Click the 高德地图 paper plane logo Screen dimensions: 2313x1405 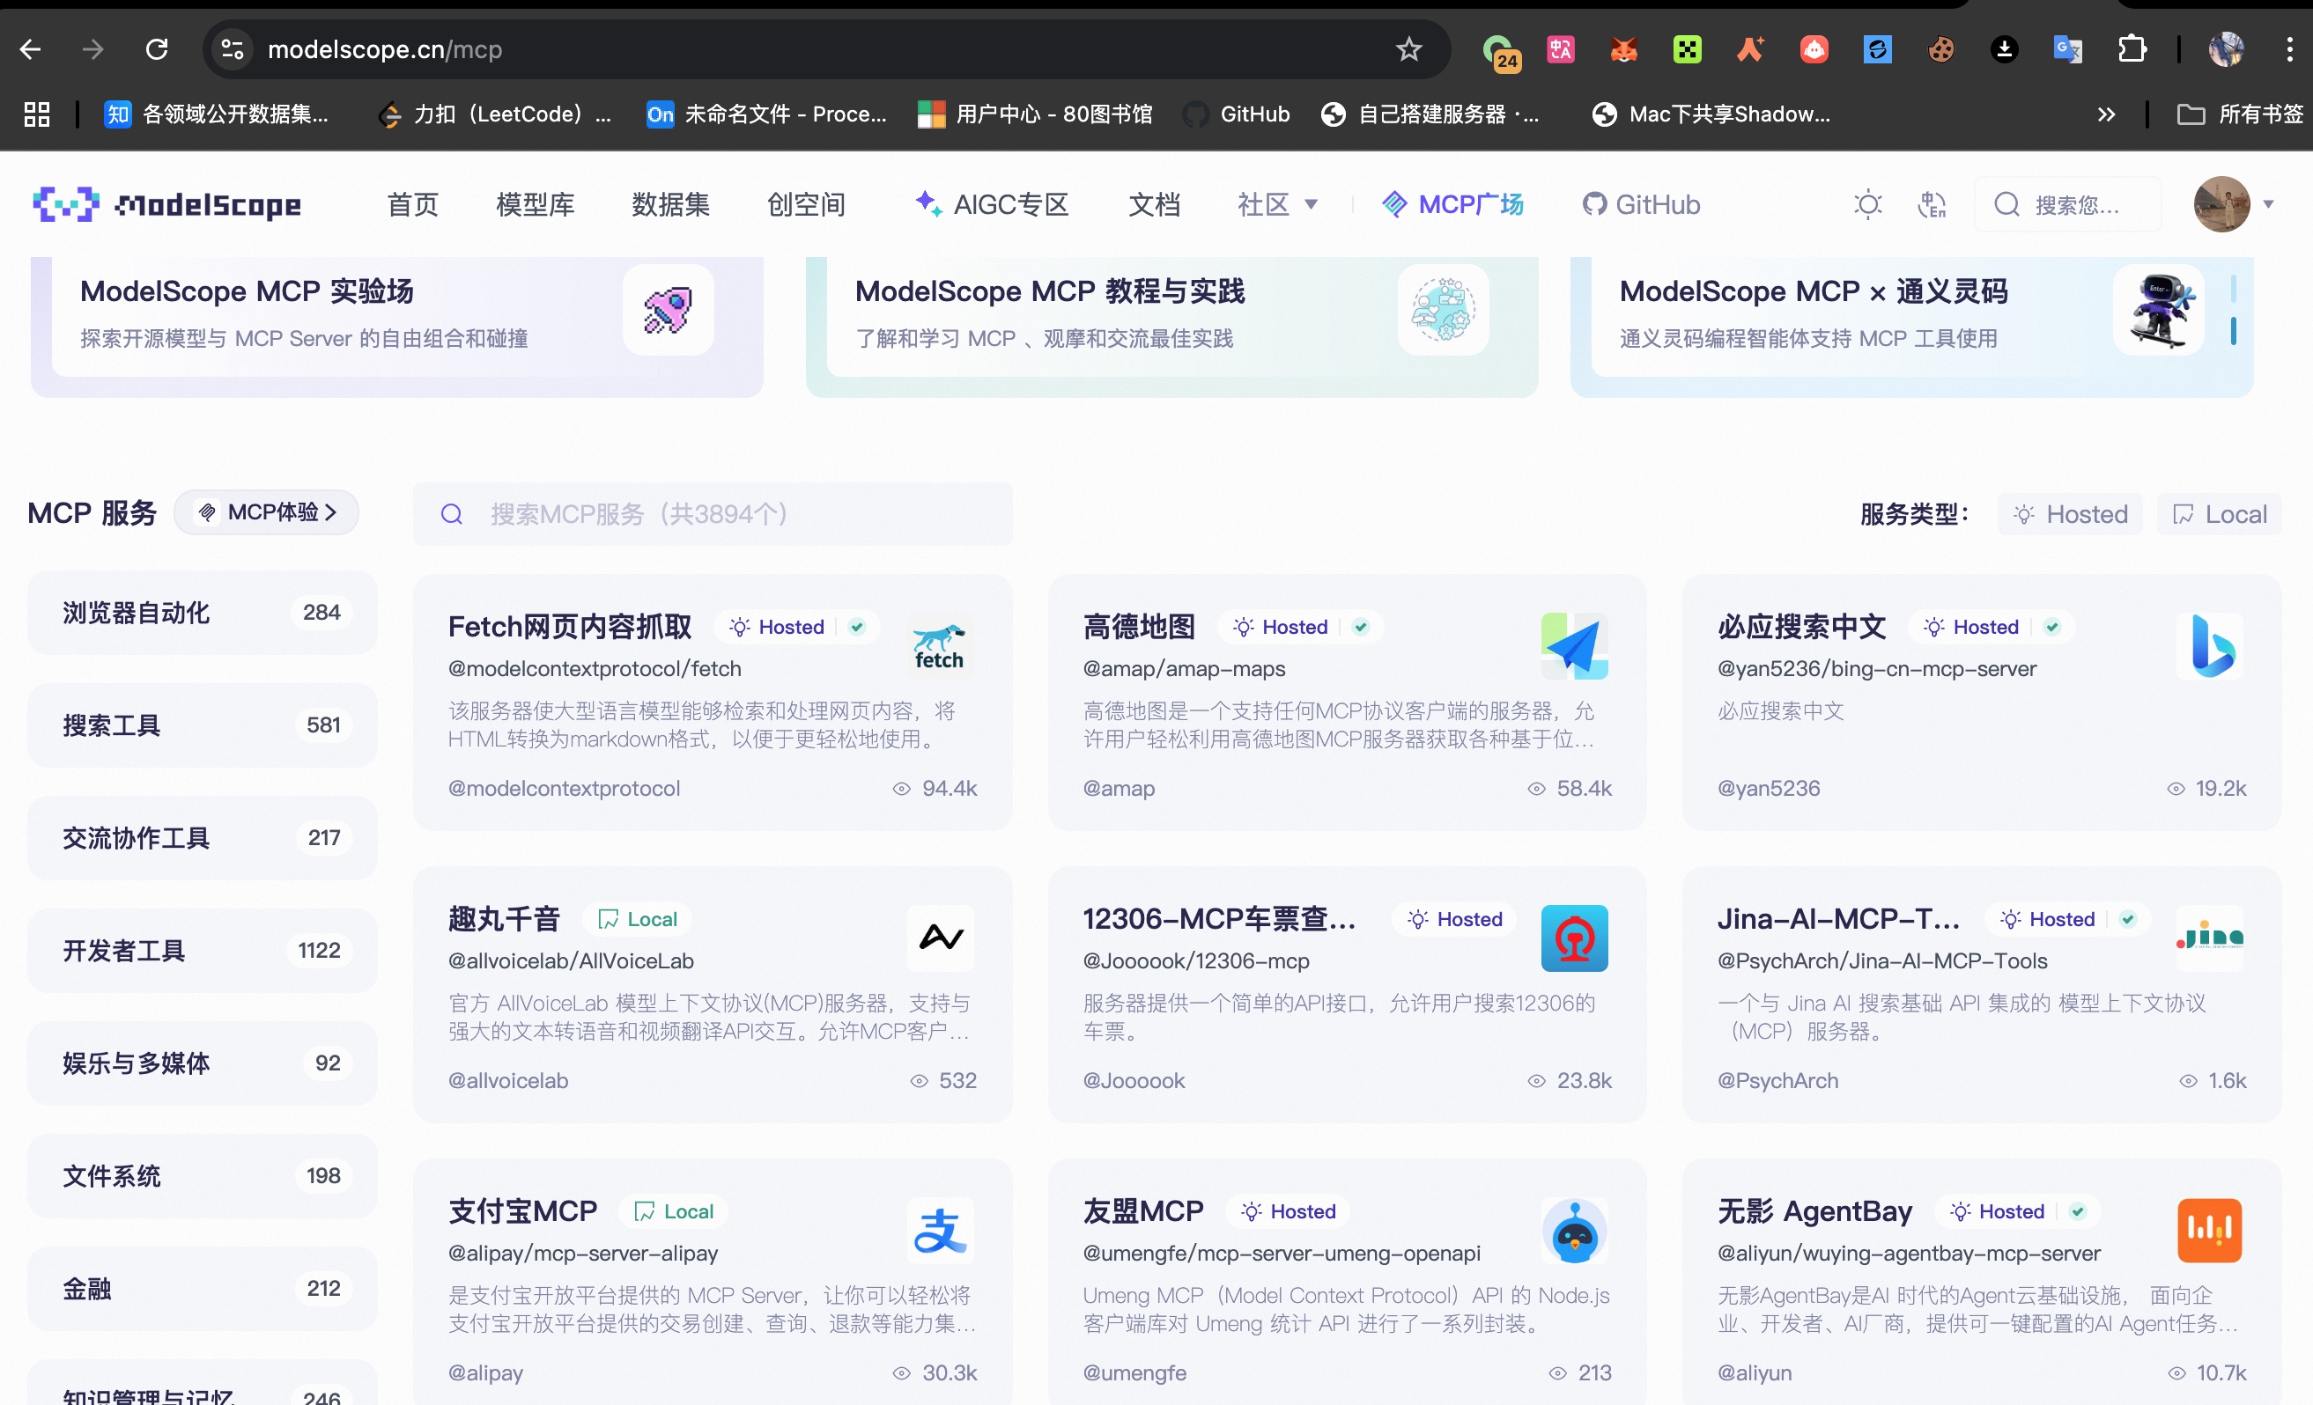[x=1574, y=646]
